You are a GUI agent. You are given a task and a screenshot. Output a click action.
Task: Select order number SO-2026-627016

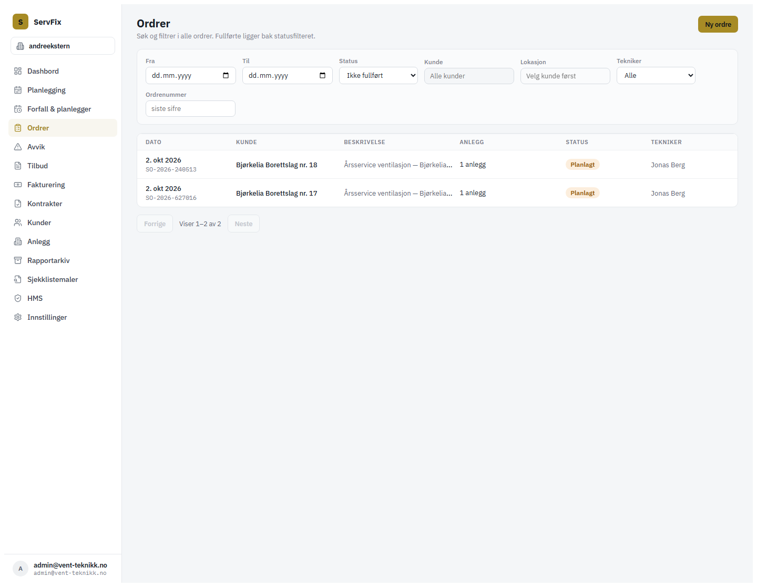pyautogui.click(x=171, y=198)
